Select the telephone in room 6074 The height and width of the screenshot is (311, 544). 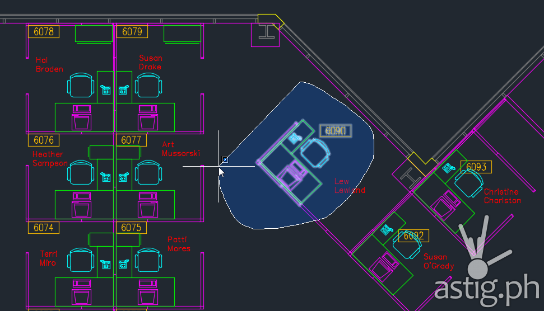click(106, 265)
